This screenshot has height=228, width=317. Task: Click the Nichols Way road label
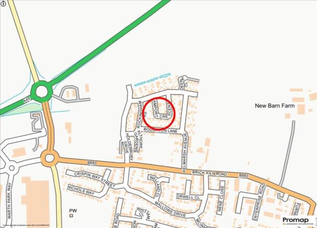point(81,190)
